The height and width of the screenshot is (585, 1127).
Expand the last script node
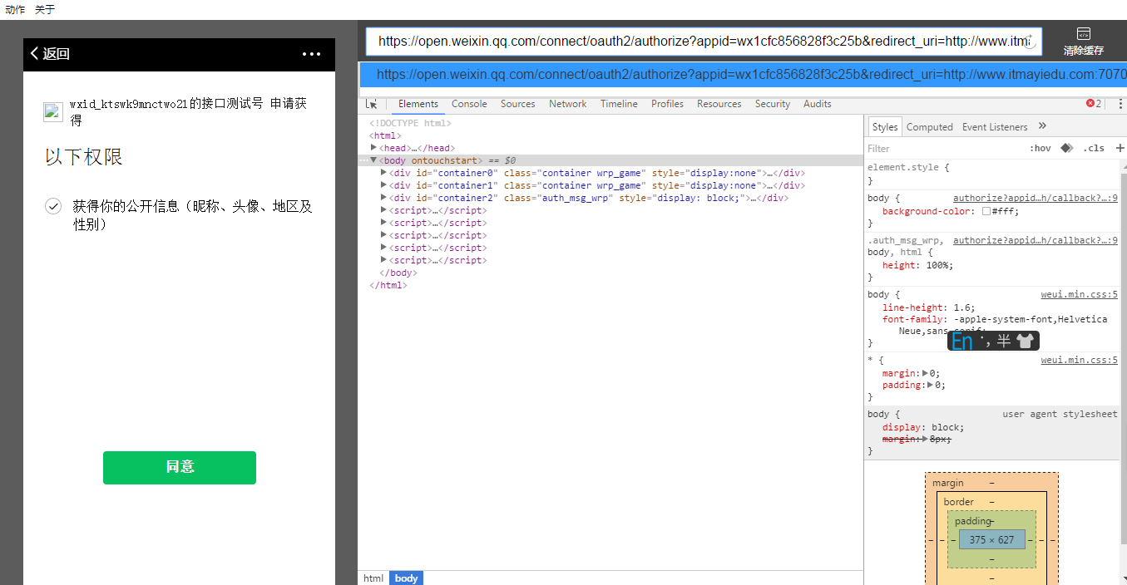pyautogui.click(x=383, y=260)
